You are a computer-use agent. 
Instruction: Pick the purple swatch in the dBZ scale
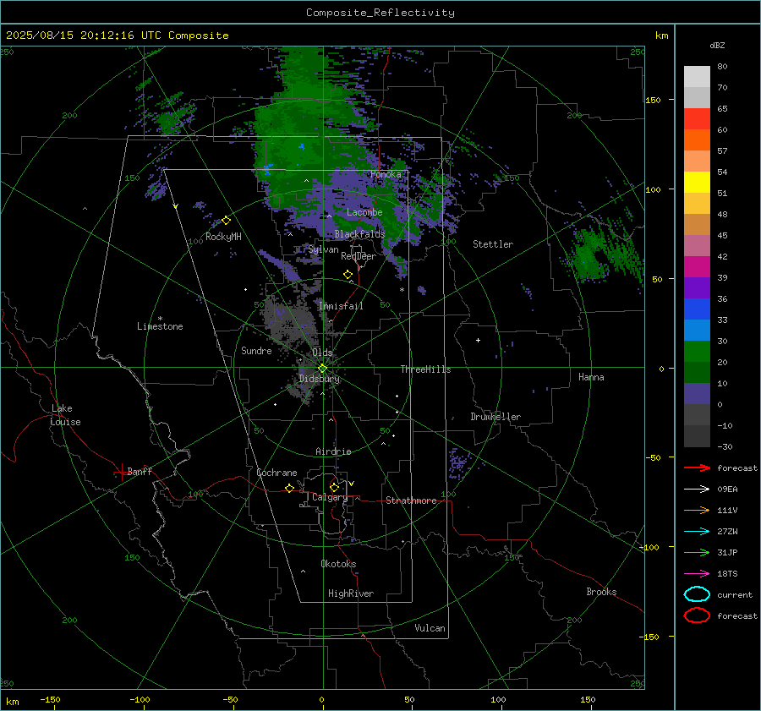pyautogui.click(x=697, y=288)
